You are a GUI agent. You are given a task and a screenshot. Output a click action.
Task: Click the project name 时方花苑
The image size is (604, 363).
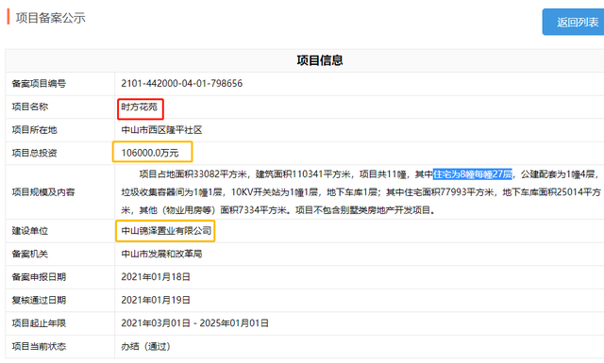pos(140,107)
